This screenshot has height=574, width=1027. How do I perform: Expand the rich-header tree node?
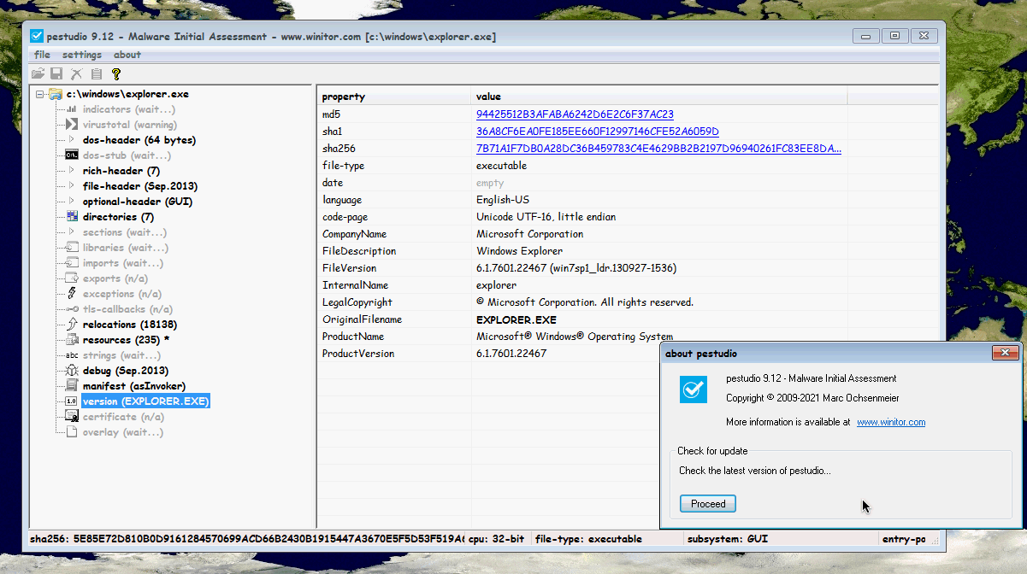coord(72,171)
